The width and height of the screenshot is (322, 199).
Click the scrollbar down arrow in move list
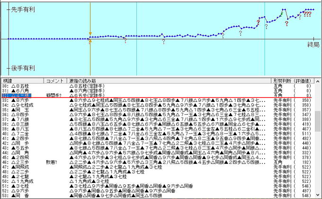click(x=318, y=195)
